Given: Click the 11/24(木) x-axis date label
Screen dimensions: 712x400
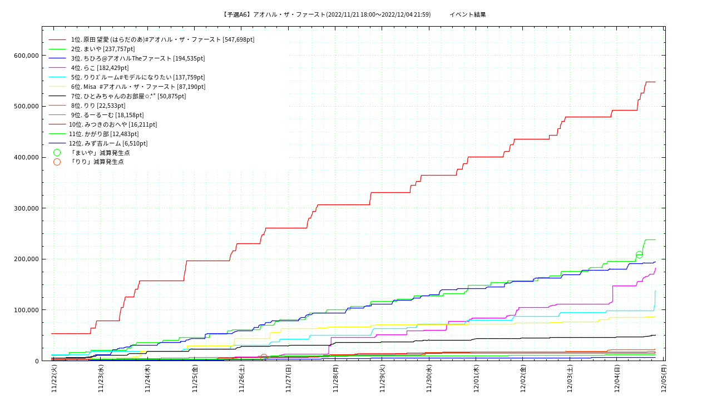Looking at the screenshot, I should (x=147, y=378).
